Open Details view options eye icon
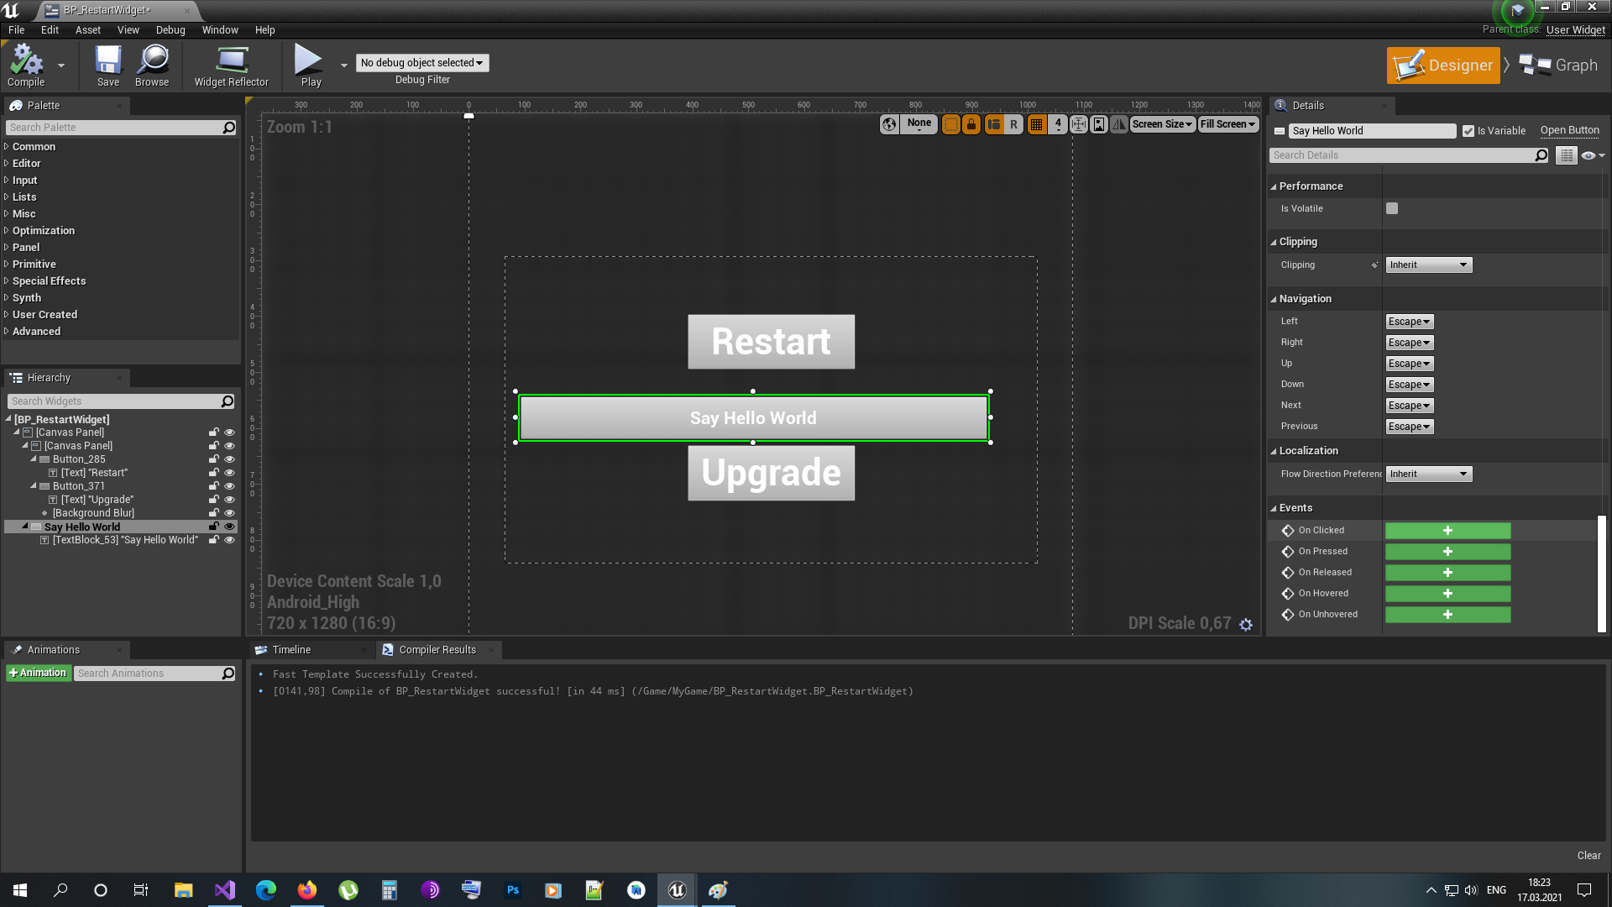Image resolution: width=1612 pixels, height=907 pixels. click(1592, 155)
